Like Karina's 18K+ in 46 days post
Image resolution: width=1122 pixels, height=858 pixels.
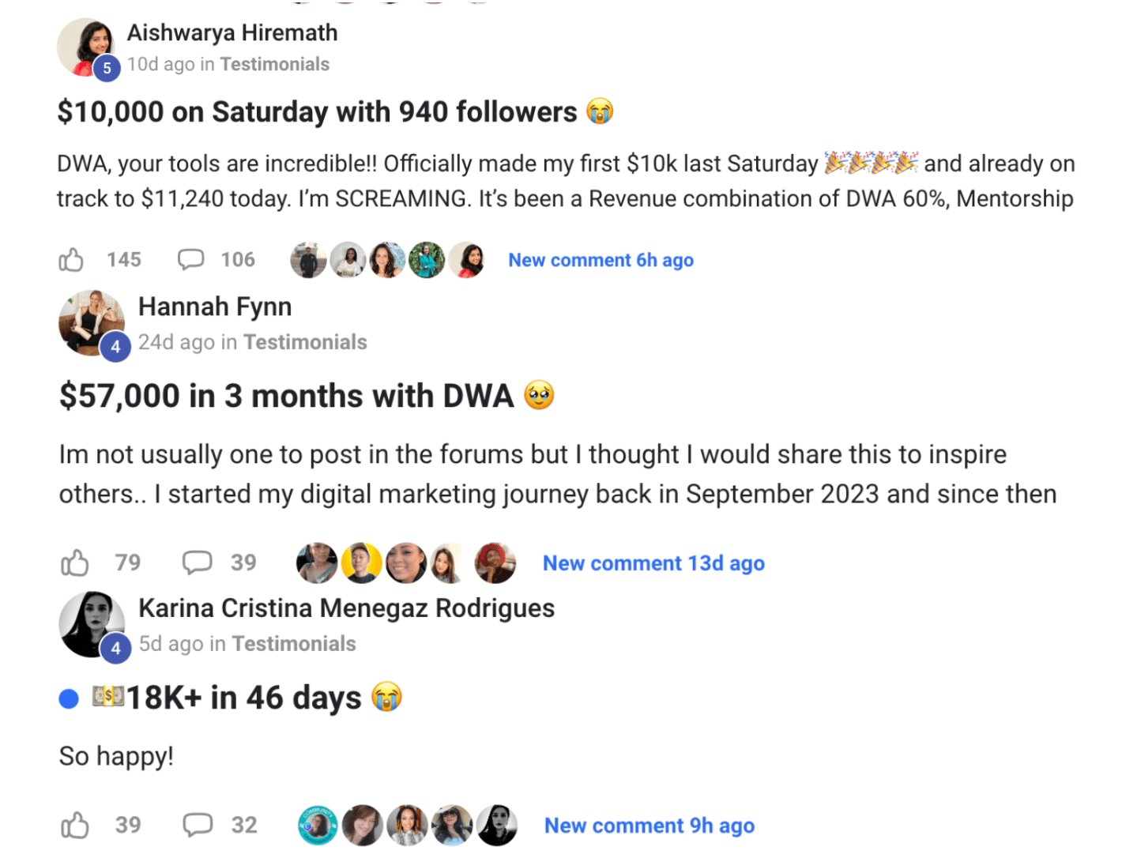75,826
